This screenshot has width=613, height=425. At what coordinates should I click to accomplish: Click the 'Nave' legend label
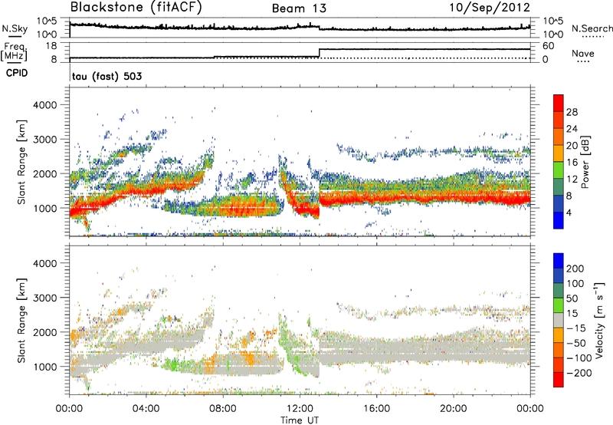(583, 53)
